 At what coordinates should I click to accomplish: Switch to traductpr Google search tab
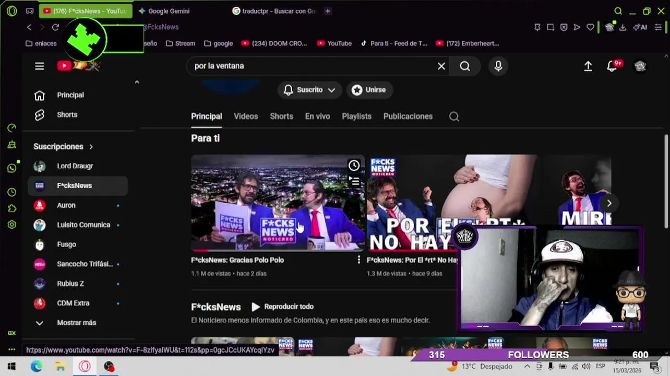[x=274, y=11]
